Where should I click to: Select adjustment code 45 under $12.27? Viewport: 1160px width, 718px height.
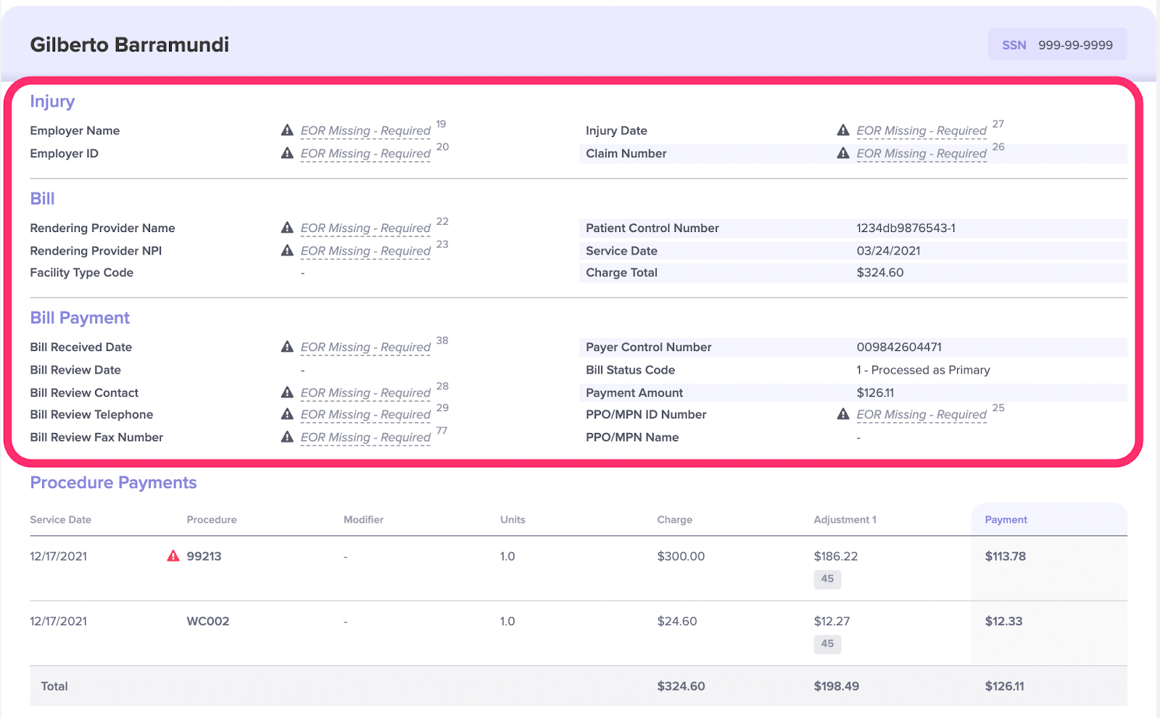pyautogui.click(x=827, y=643)
